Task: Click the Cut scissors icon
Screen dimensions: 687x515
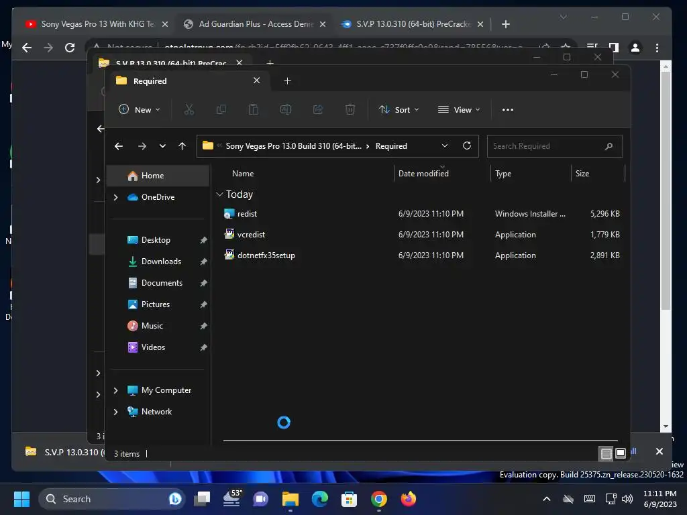Action: [189, 109]
